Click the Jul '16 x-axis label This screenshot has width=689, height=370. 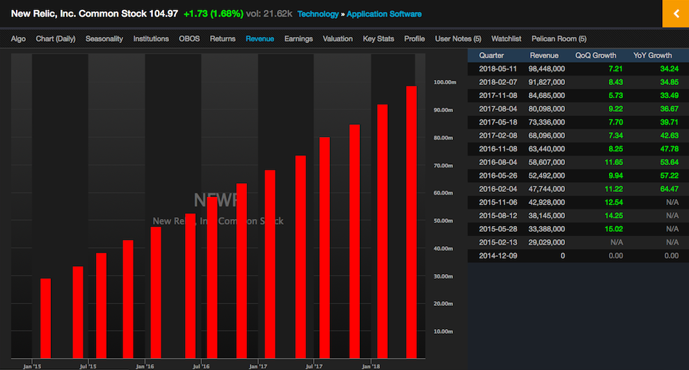click(201, 366)
